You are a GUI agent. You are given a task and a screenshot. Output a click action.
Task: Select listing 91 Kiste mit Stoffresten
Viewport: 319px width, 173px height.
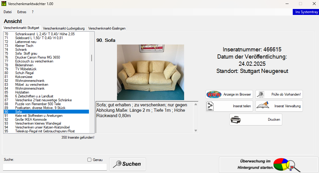46,115
